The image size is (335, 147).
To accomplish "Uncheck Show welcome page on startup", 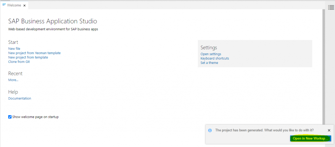I will point(10,117).
